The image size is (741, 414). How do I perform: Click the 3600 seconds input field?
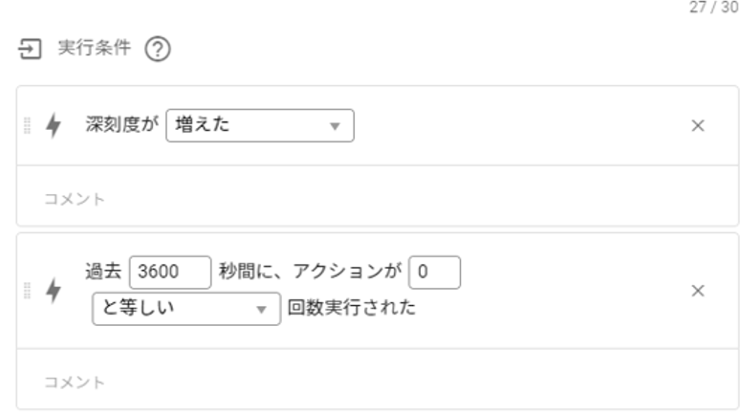(169, 272)
